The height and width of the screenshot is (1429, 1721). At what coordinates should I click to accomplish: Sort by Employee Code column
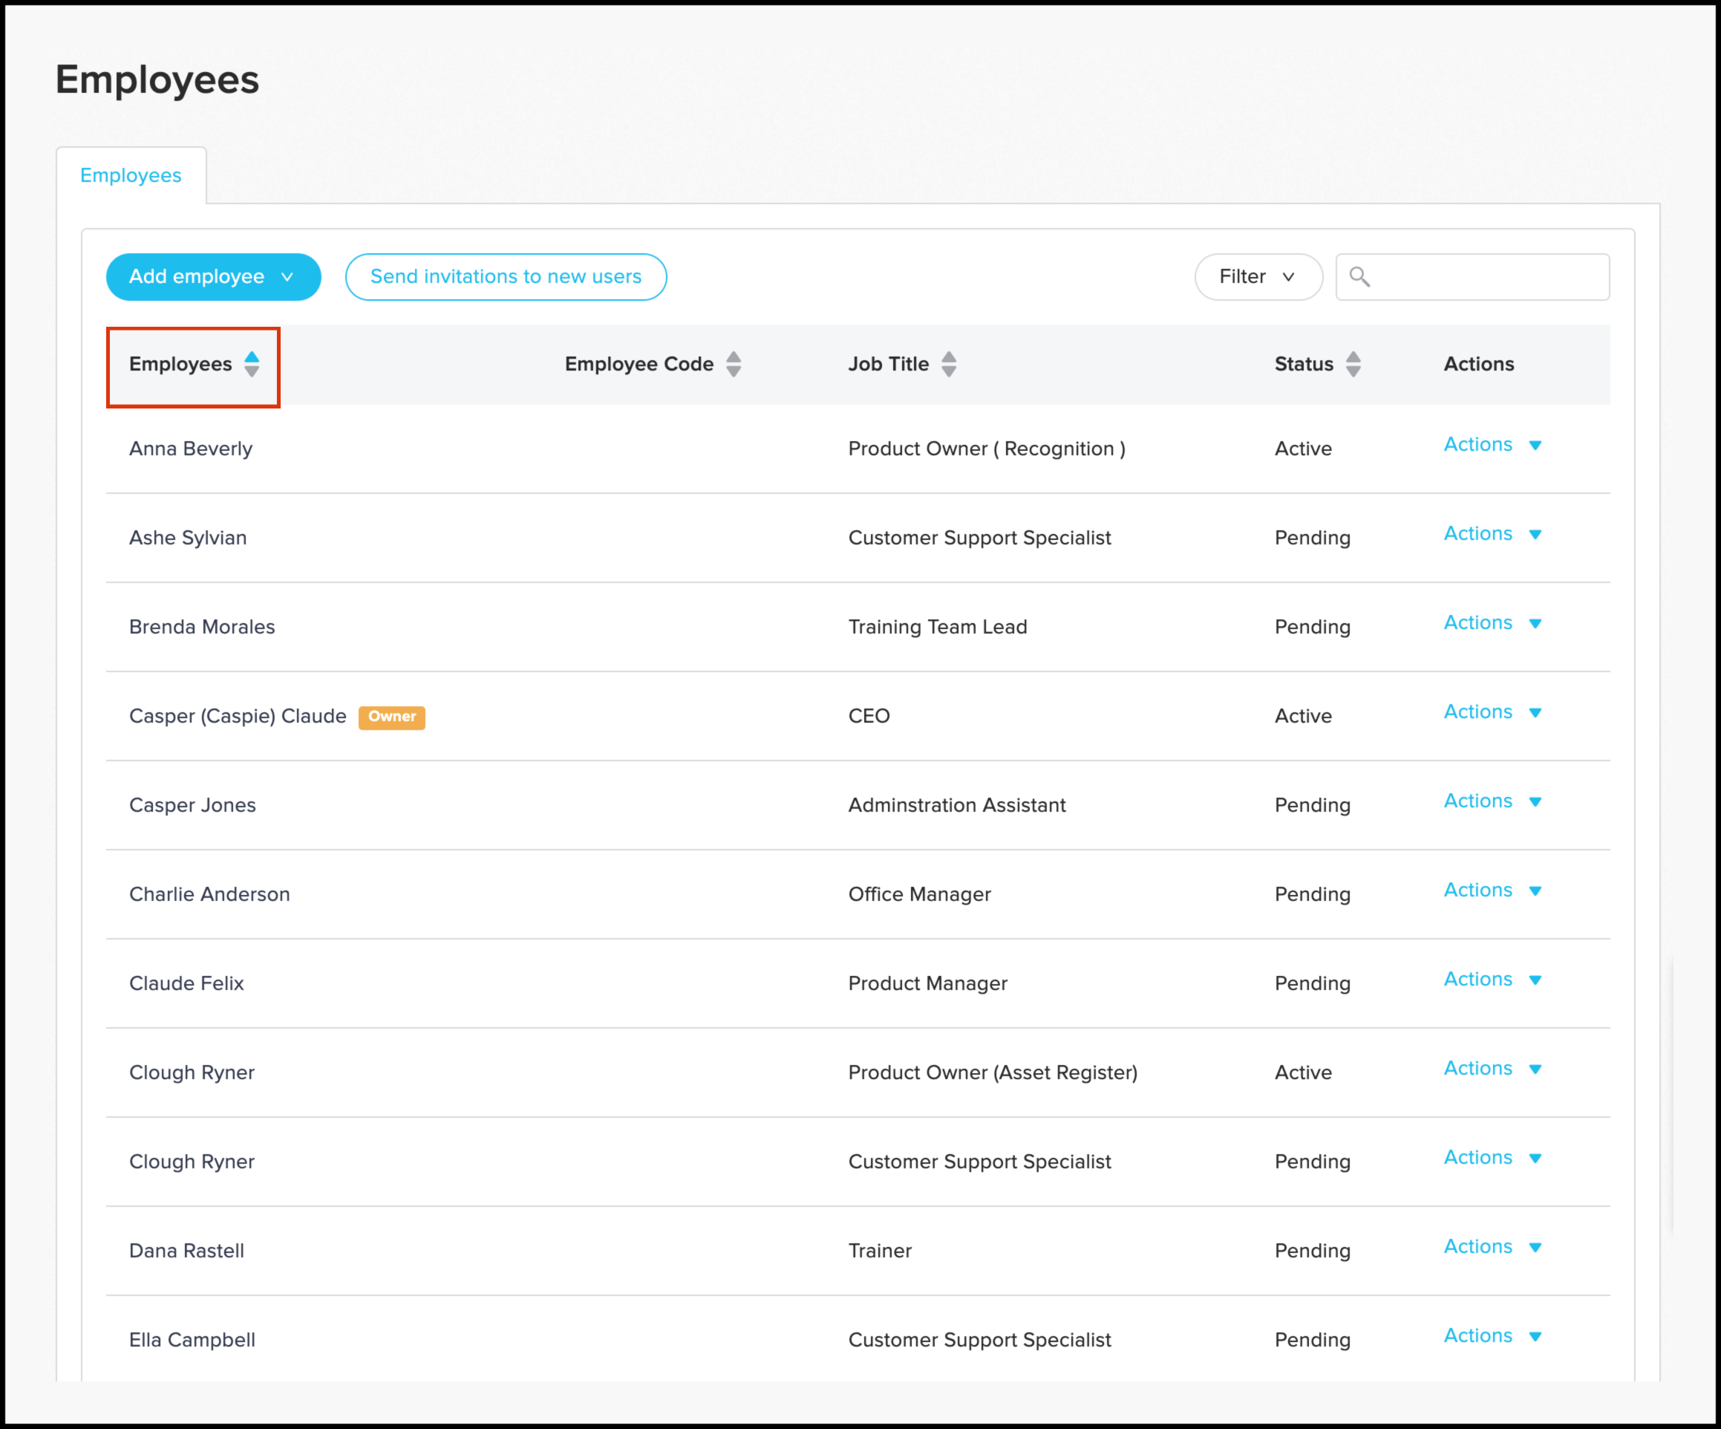pyautogui.click(x=734, y=364)
